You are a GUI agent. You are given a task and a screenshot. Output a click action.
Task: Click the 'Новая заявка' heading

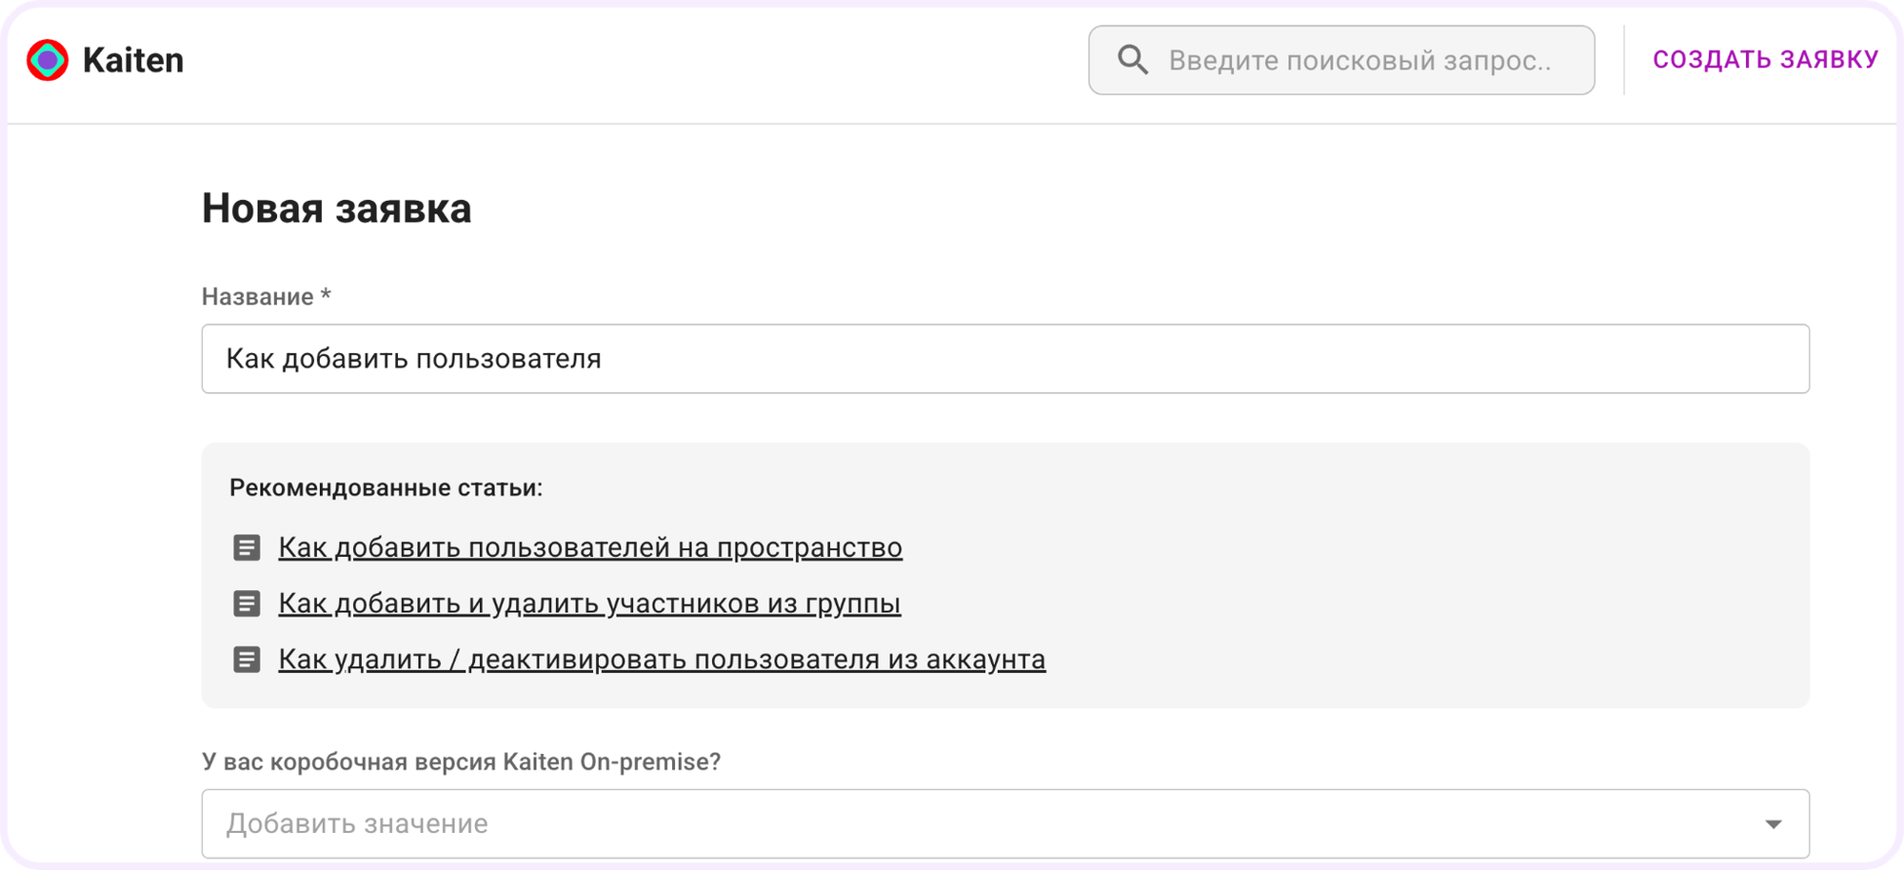click(x=337, y=208)
